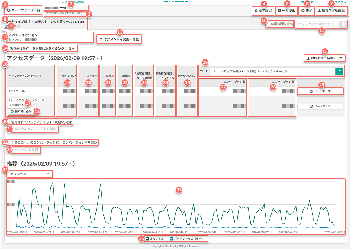The height and width of the screenshot is (249, 350).
Task: Click the 直帰率 column header
Action: click(x=110, y=76)
